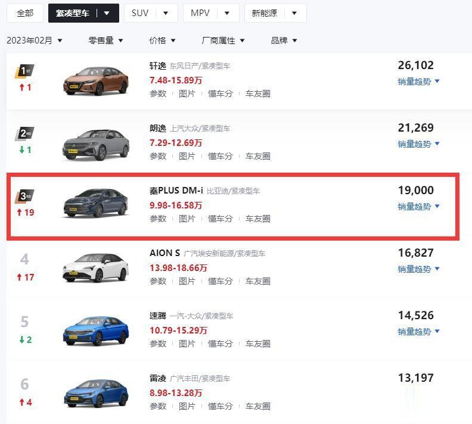The image size is (472, 424).
Task: Open 参数 link for 朗逸
Action: coord(158,156)
